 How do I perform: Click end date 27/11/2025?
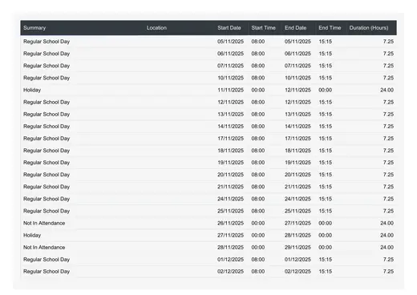298,223
